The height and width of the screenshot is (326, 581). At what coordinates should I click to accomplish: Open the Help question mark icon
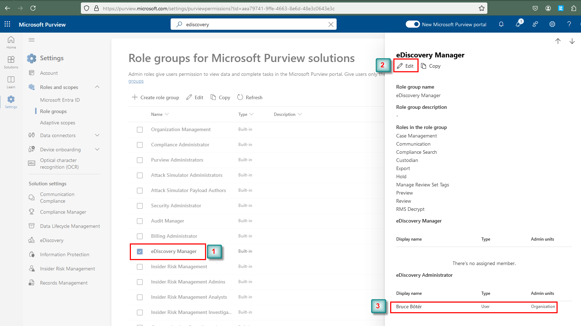coord(569,24)
